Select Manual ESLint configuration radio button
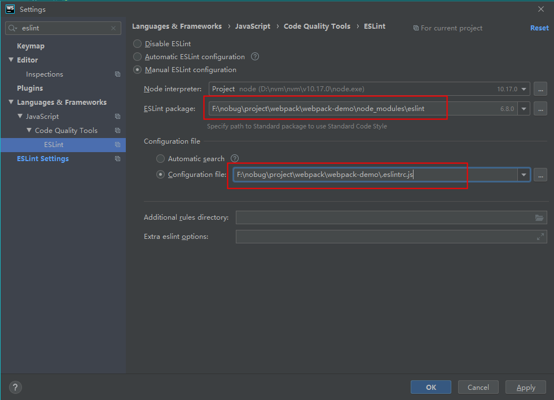This screenshot has width=554, height=400. [137, 70]
